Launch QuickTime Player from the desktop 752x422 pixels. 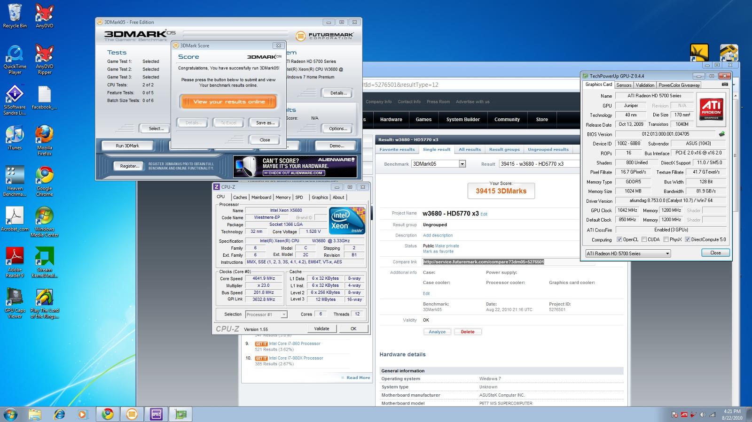point(15,60)
